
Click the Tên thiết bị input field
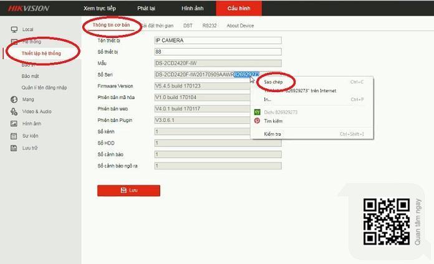[218, 40]
